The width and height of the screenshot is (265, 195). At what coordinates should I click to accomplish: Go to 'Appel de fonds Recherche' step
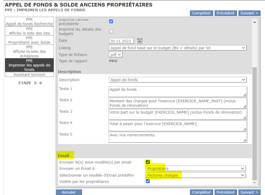[x=29, y=21]
